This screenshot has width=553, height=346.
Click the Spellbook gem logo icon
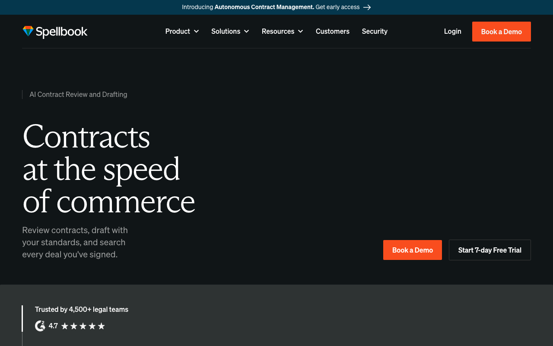(x=28, y=31)
